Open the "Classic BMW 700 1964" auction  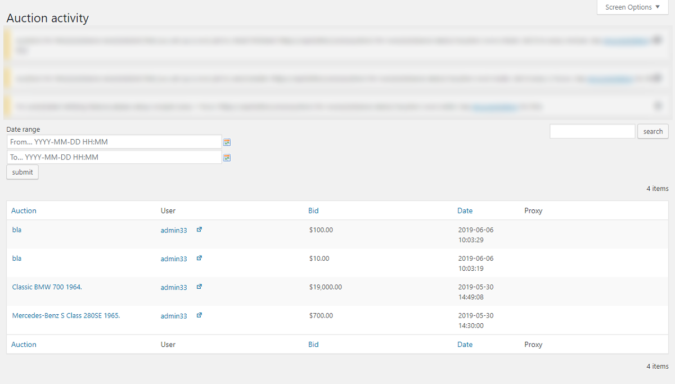pos(47,287)
